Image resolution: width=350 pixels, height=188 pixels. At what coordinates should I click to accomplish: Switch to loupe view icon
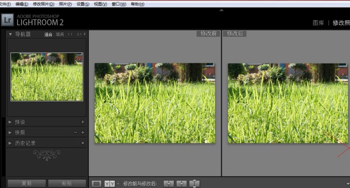point(97,184)
